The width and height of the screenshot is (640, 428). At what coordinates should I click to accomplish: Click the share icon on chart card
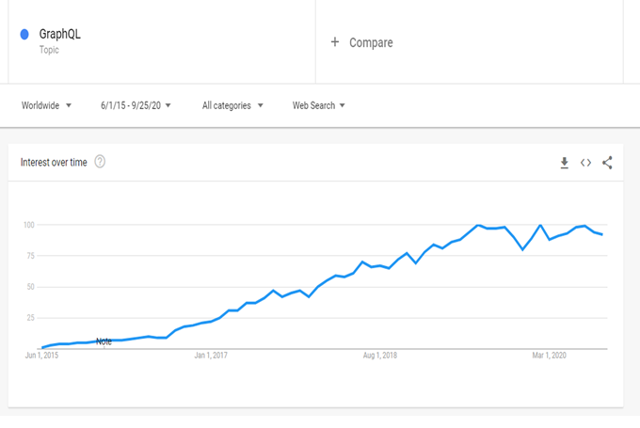tap(607, 163)
